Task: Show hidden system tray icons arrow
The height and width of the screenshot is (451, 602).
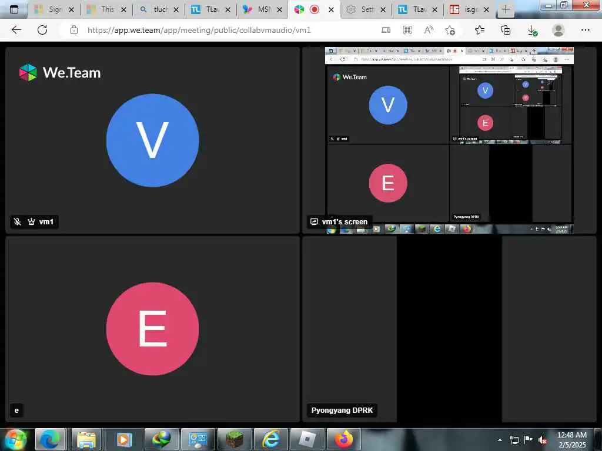Action: pos(500,440)
